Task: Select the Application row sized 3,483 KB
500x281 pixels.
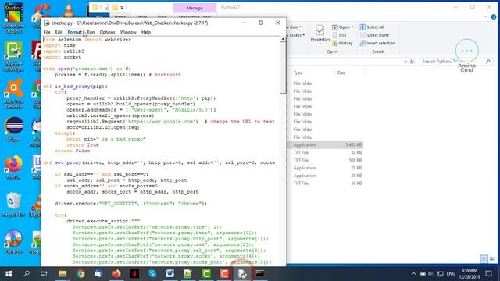Action: pos(325,145)
